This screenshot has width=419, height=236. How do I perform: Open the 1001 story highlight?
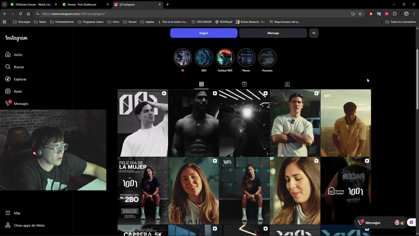[204, 58]
